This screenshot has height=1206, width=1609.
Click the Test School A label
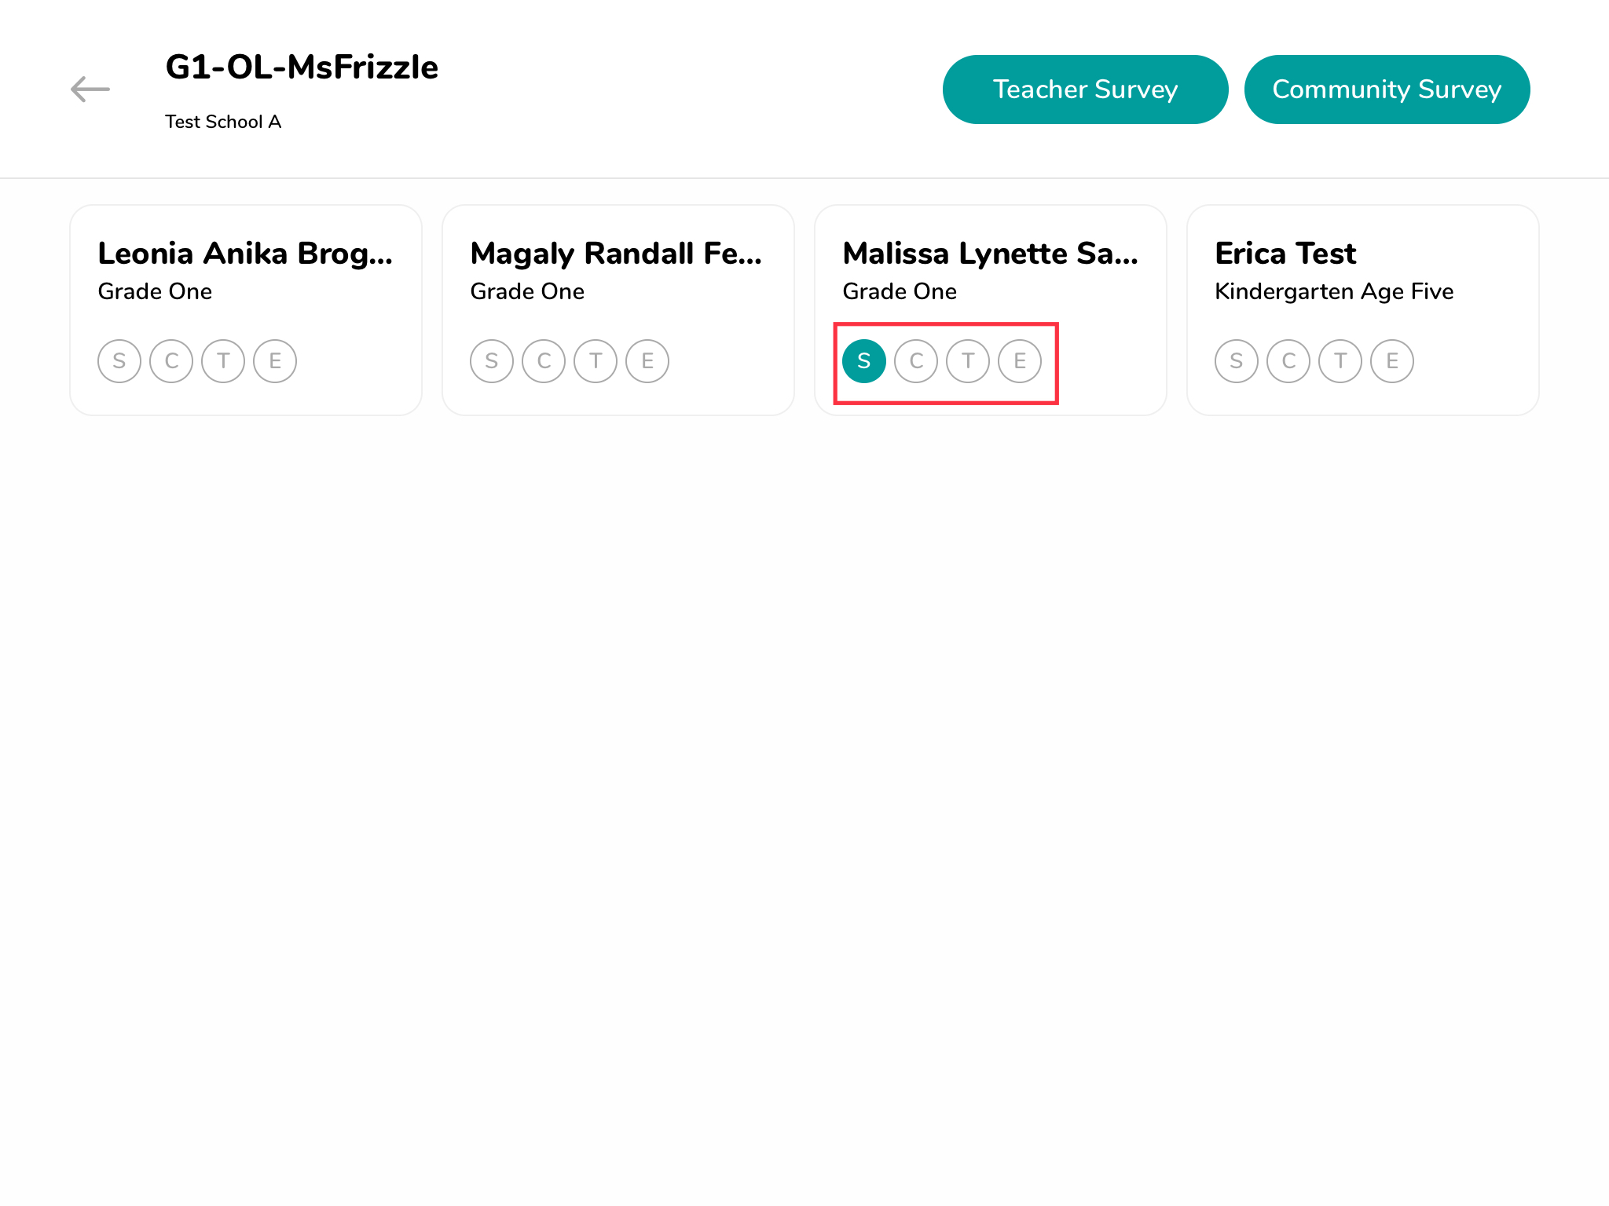tap(223, 122)
